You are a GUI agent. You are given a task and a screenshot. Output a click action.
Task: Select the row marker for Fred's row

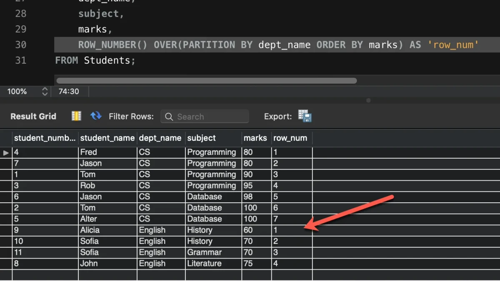click(x=6, y=153)
